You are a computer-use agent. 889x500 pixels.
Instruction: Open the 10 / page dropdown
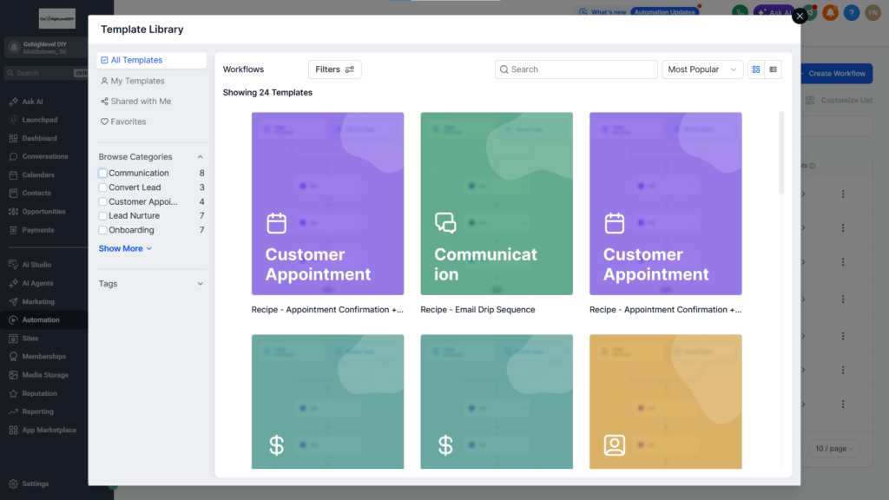(x=833, y=449)
